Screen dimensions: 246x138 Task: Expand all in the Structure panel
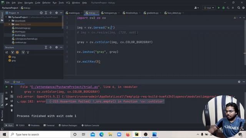pos(46,47)
